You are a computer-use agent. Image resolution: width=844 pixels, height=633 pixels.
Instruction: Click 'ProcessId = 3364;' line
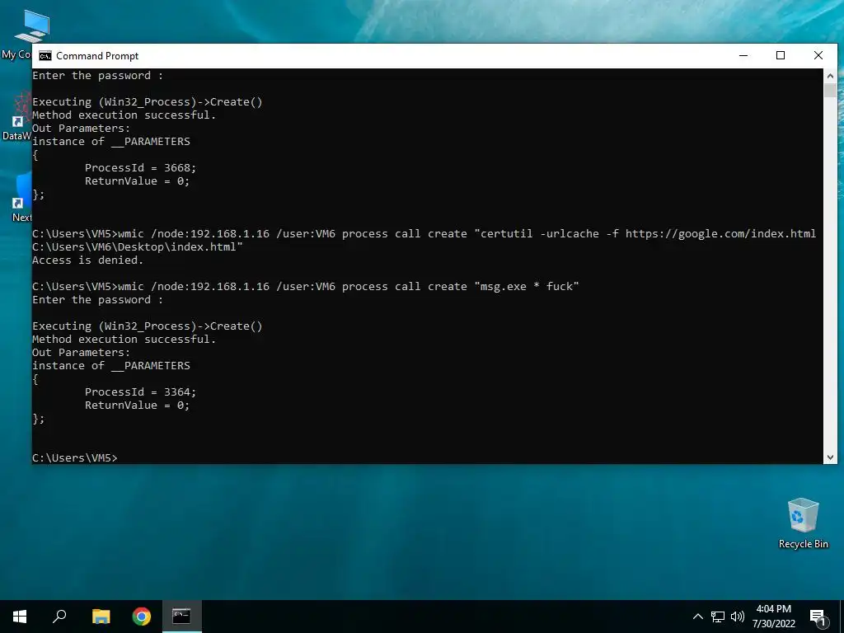[140, 392]
